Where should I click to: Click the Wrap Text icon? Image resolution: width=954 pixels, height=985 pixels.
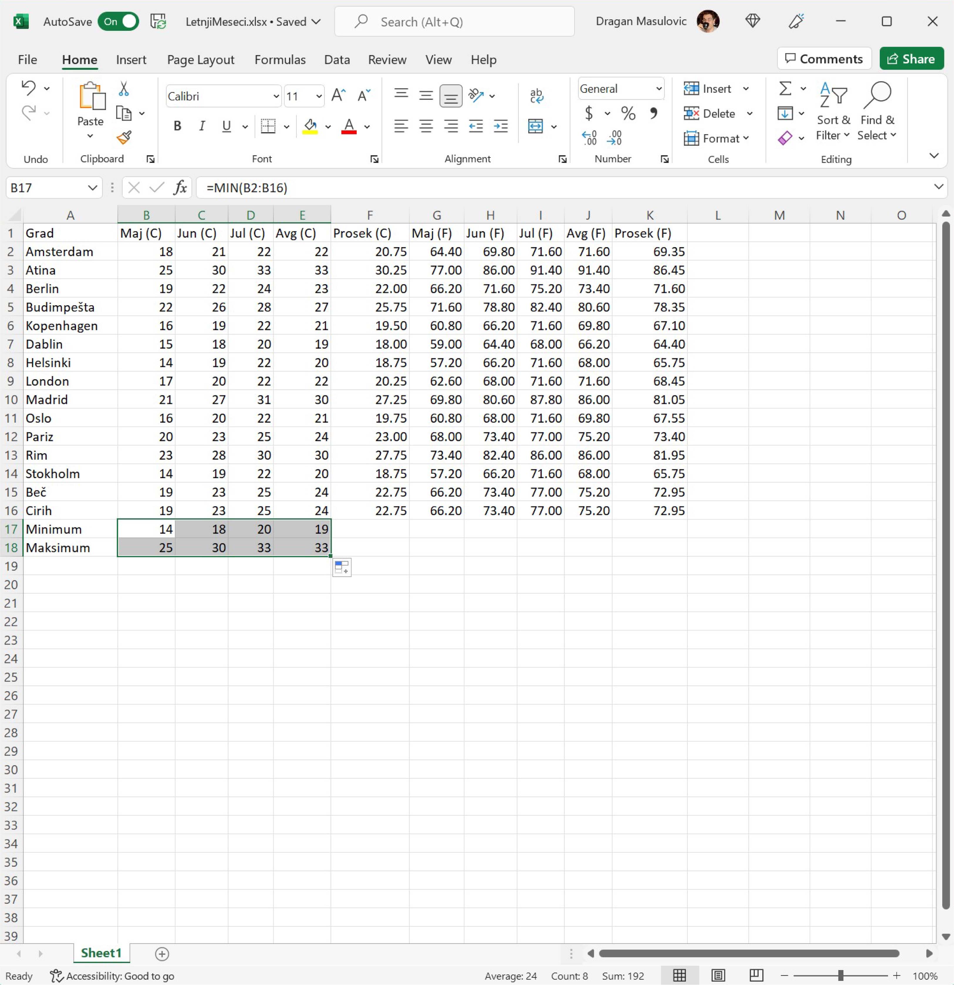tap(536, 95)
